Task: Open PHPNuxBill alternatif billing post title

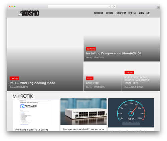Action: coord(32,130)
